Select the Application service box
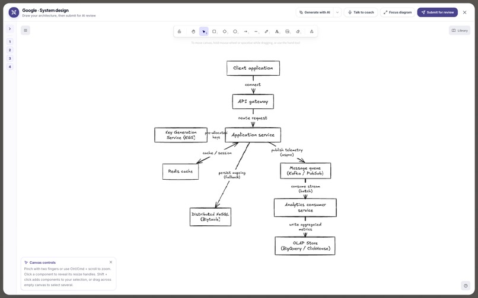This screenshot has height=298, width=478. 253,135
